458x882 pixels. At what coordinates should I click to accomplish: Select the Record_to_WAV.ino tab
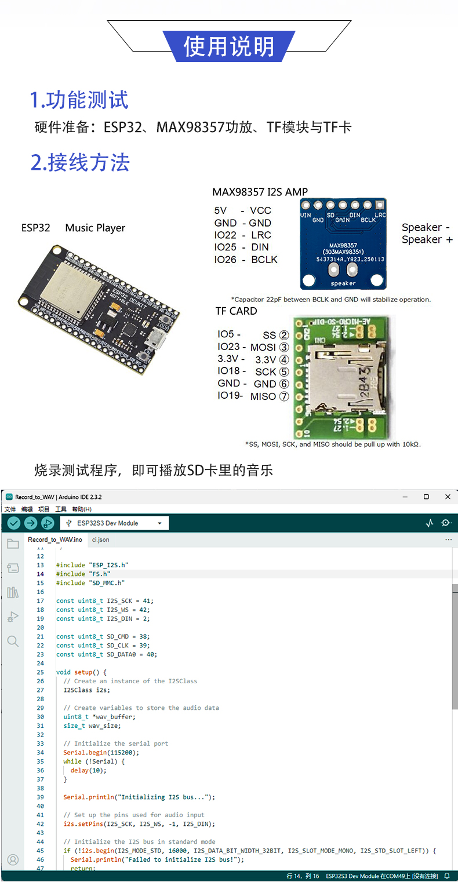coord(54,540)
